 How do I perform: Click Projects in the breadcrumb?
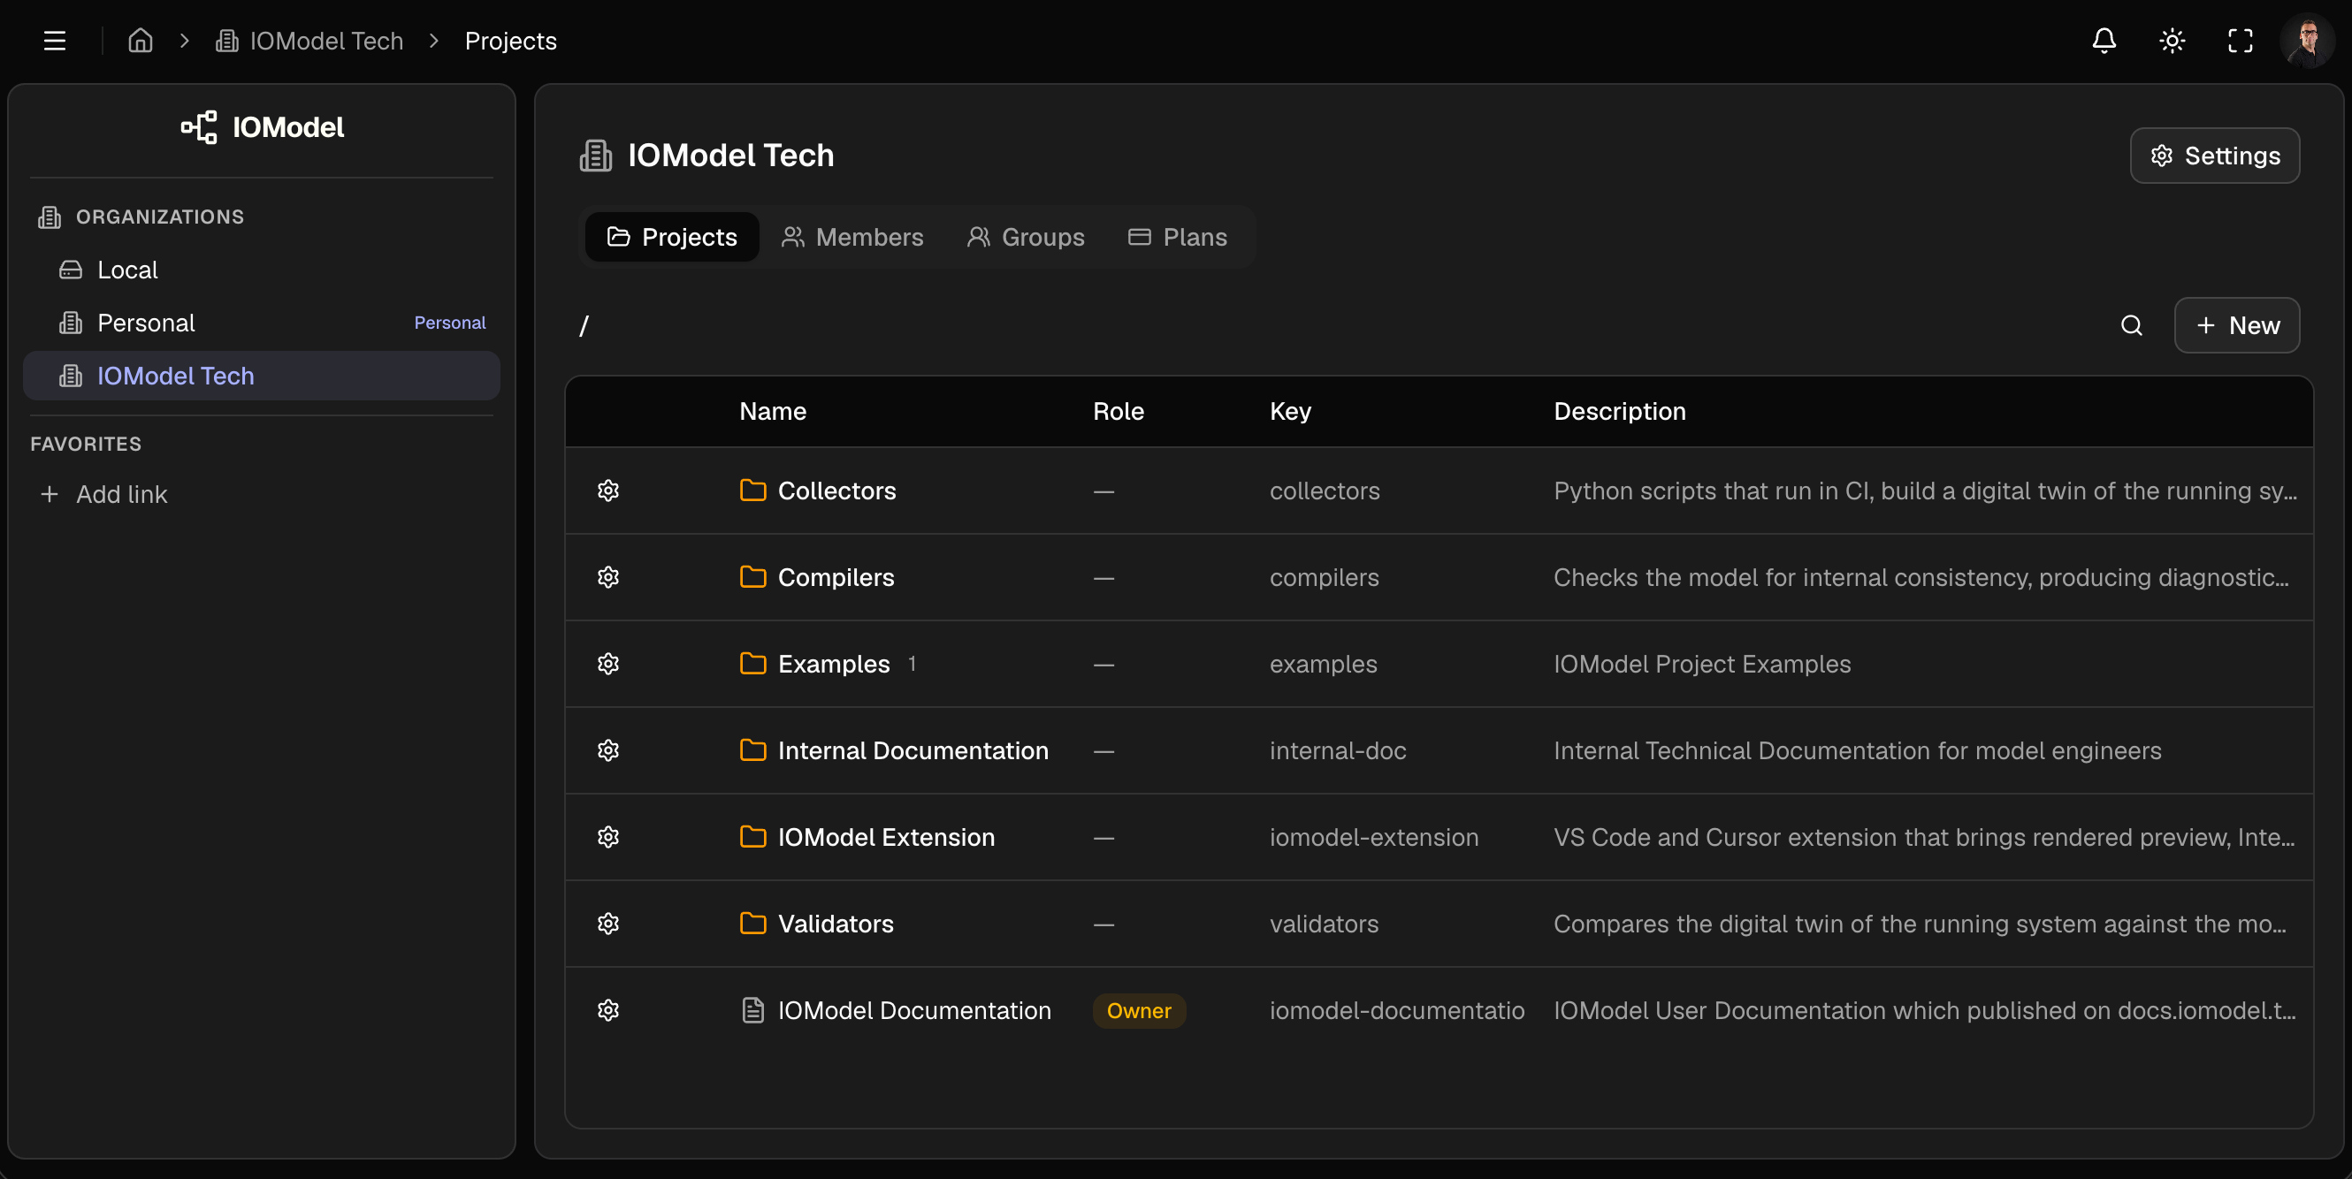click(x=510, y=41)
